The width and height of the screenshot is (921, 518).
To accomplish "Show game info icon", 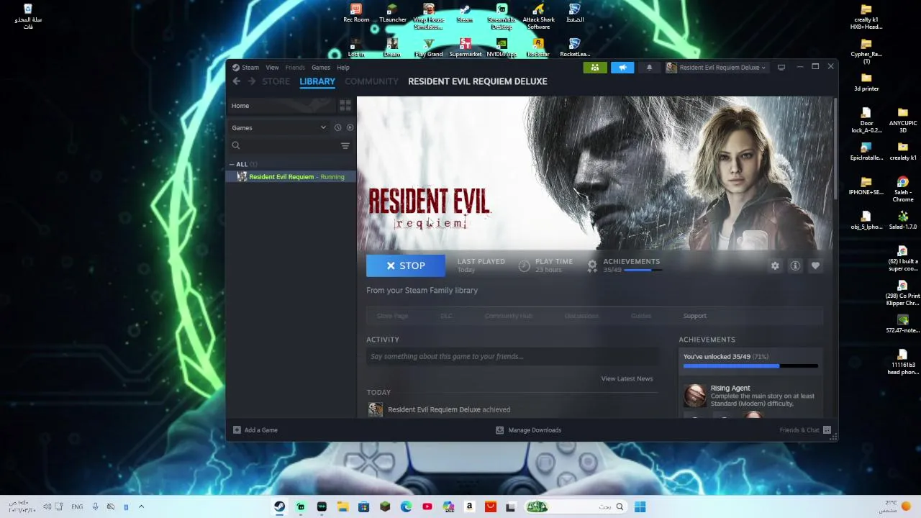I will pos(795,265).
